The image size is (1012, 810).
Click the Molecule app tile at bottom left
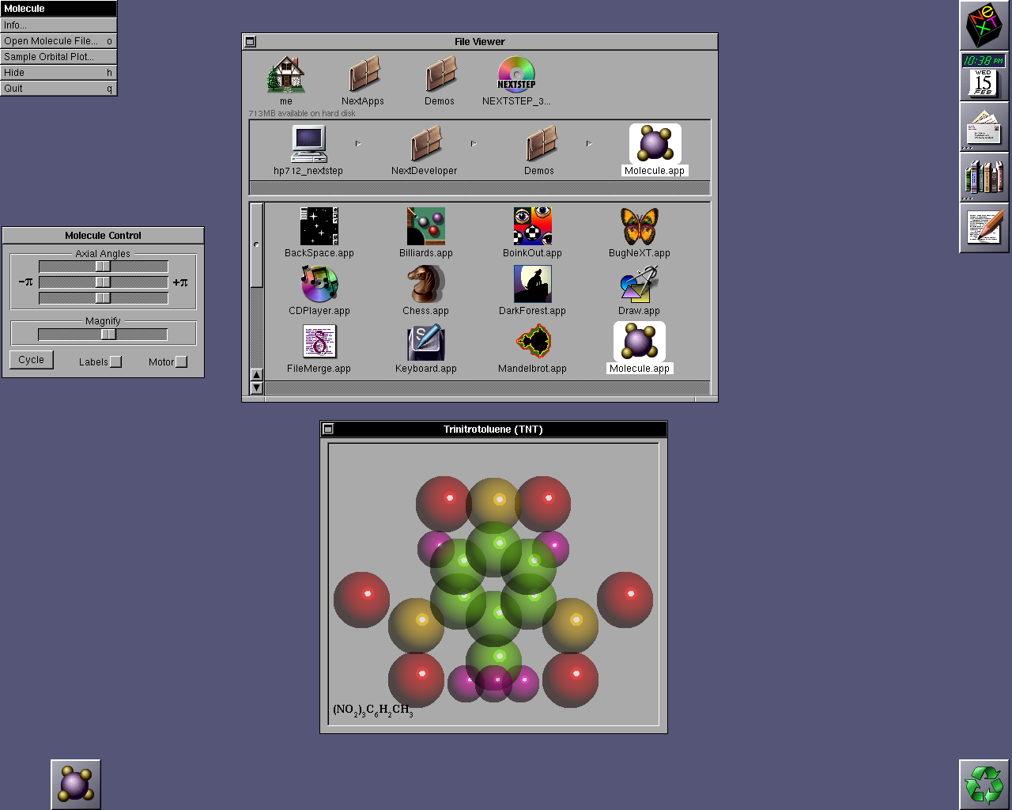coord(76,785)
